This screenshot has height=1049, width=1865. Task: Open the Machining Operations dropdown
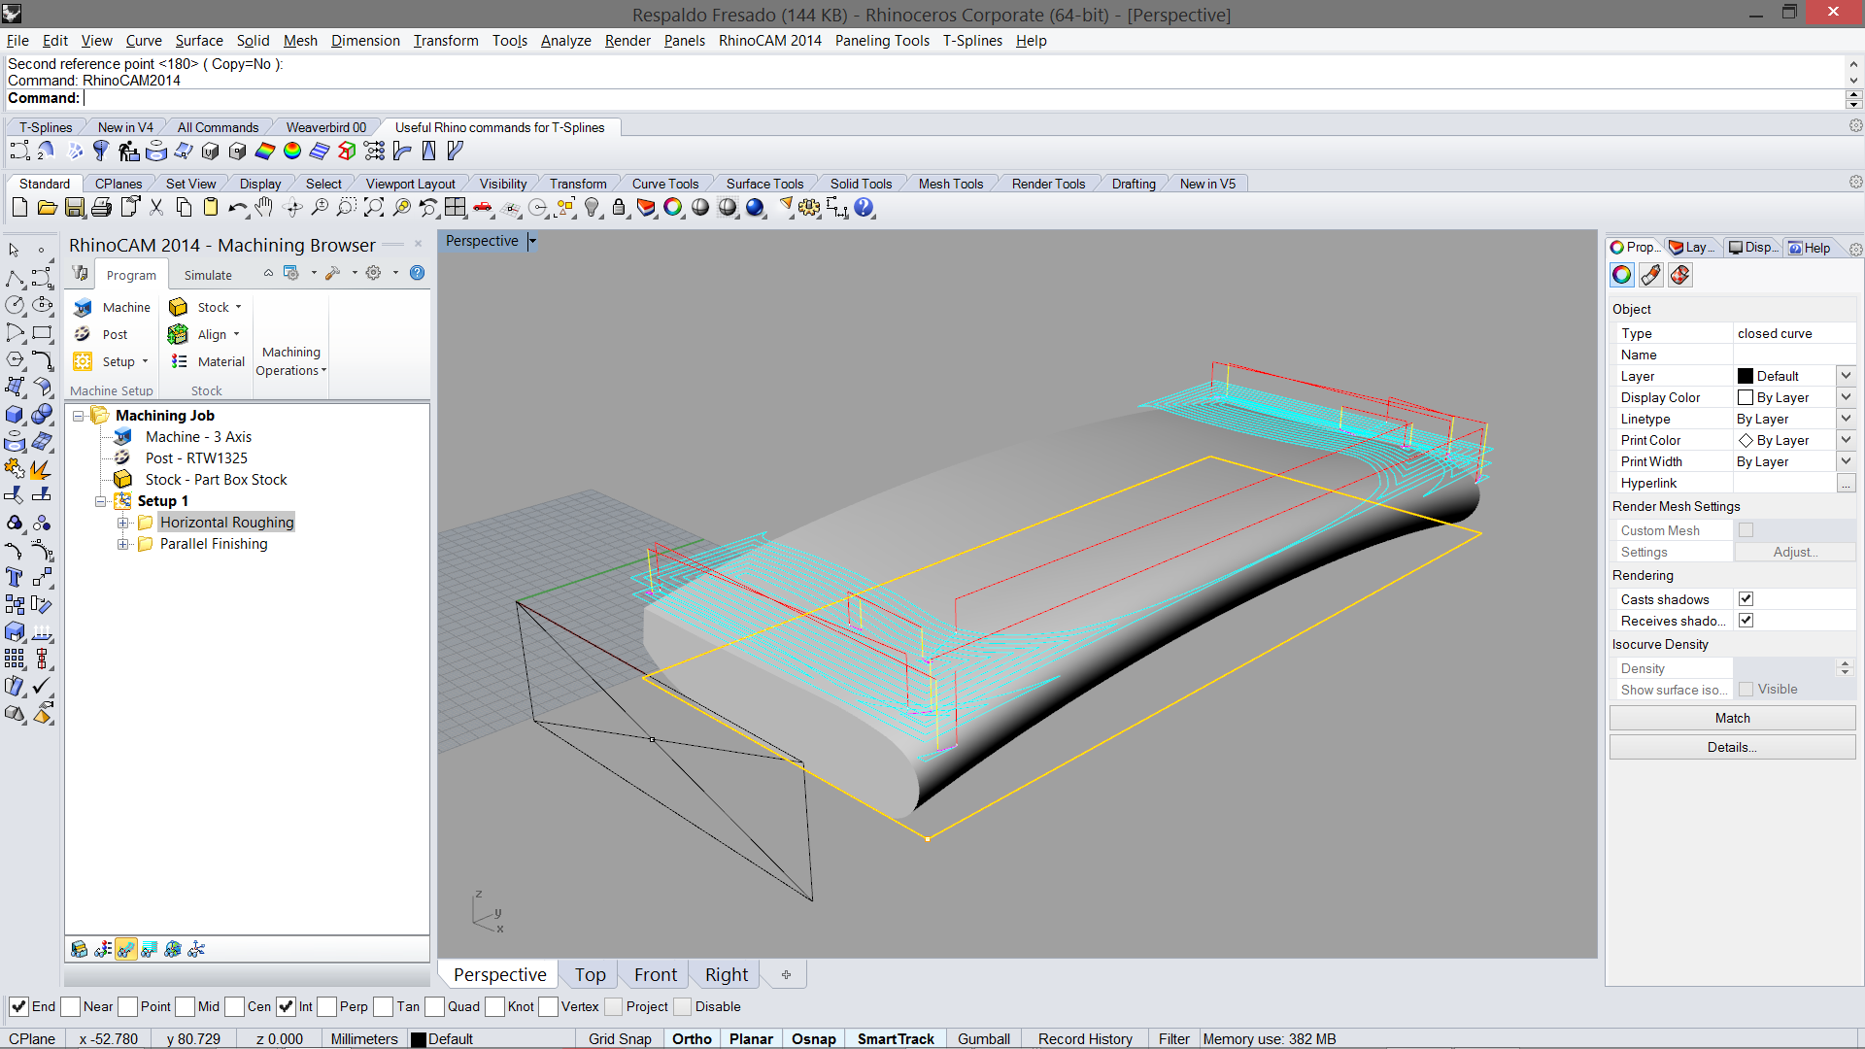click(291, 361)
